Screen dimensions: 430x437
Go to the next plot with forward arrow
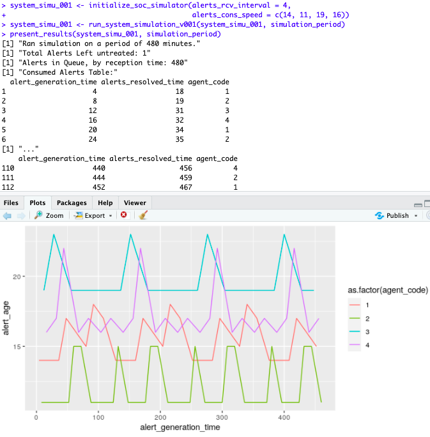(20, 216)
